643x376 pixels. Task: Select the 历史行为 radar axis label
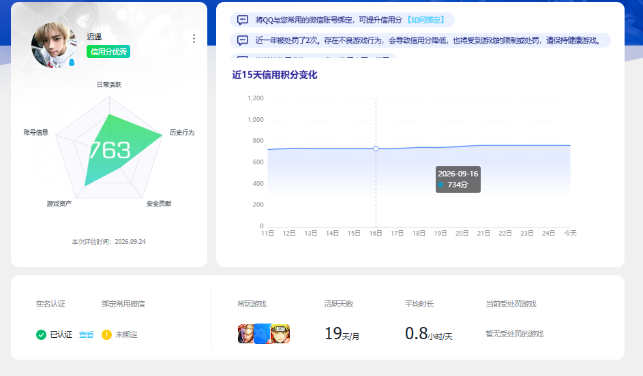point(182,132)
